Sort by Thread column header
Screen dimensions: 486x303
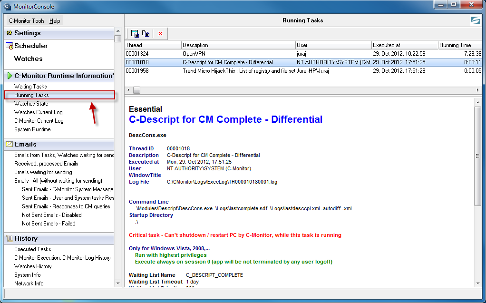click(x=153, y=45)
